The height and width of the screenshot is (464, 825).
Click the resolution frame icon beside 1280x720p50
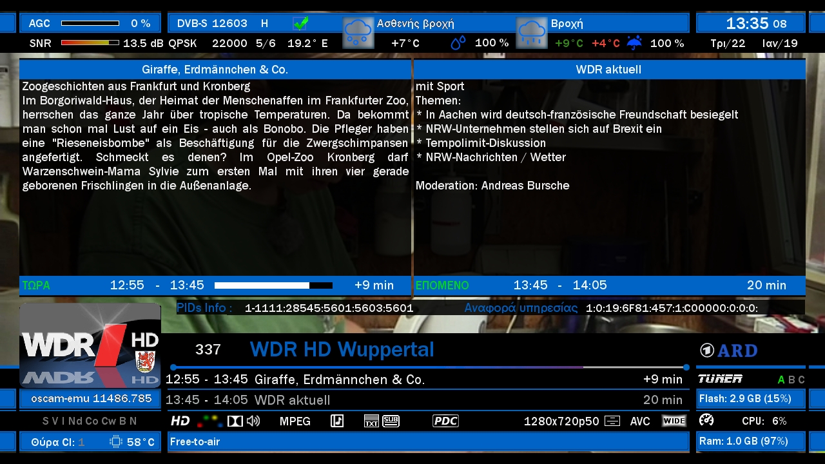click(612, 421)
